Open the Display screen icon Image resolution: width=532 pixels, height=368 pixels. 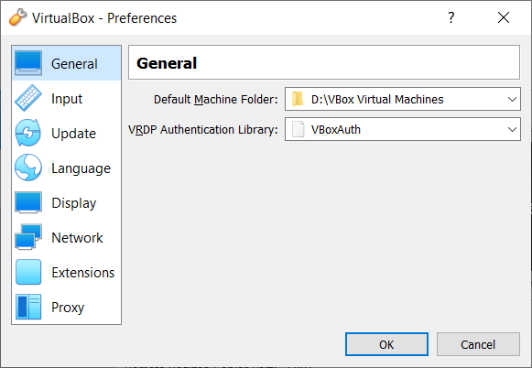point(28,202)
